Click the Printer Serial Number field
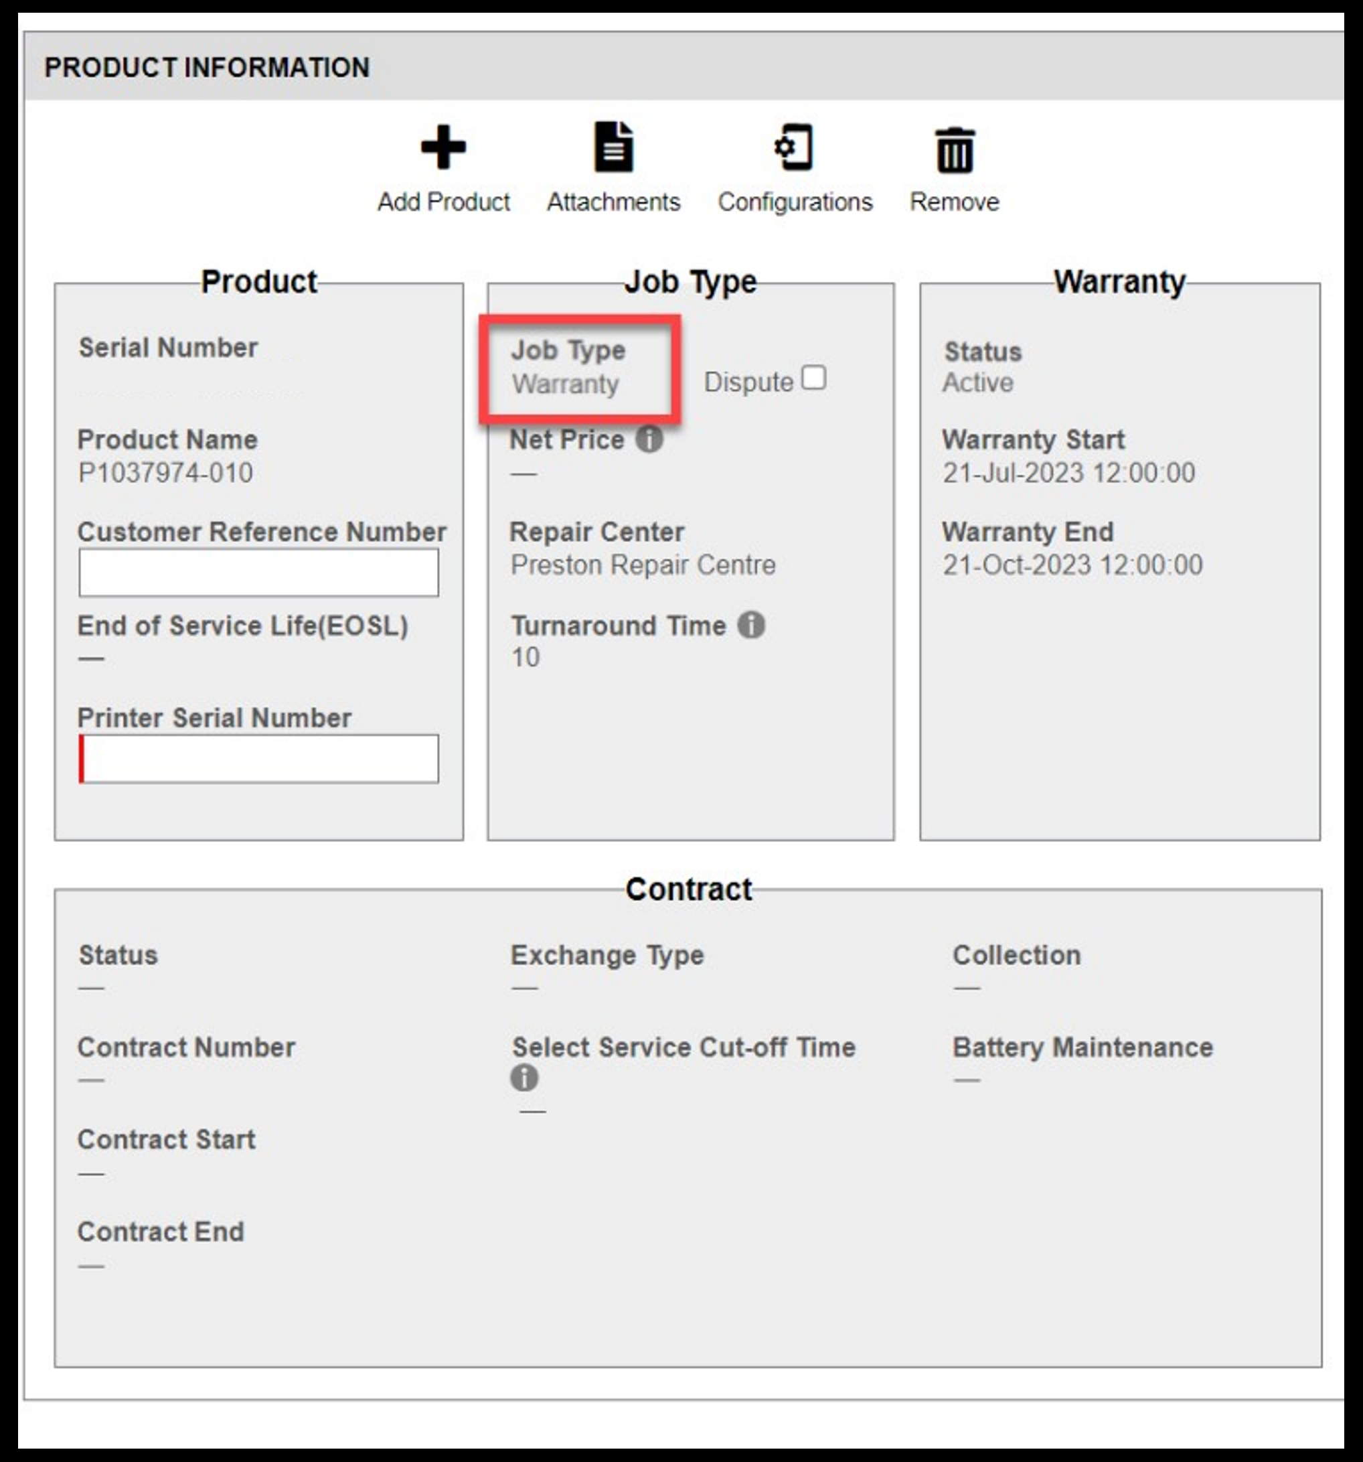 coord(259,758)
